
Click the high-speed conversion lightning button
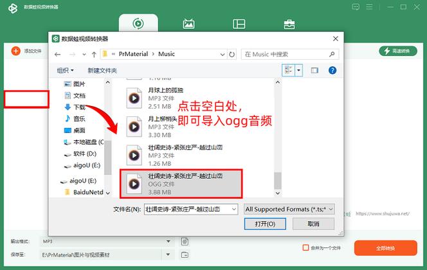coord(398,51)
